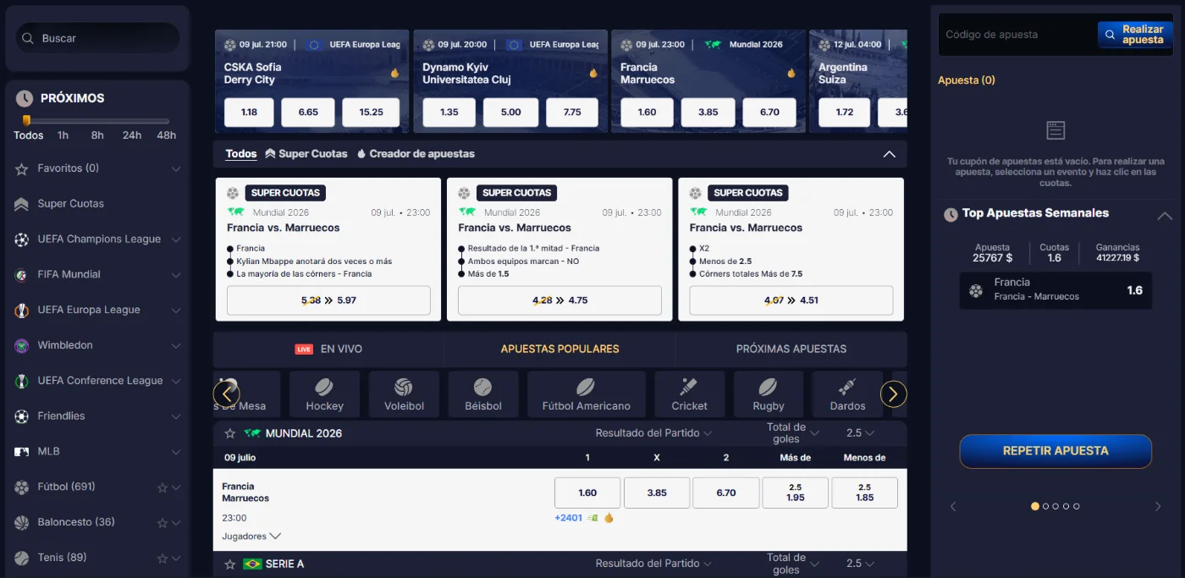Click the search magnifier icon in Buscar field
This screenshot has height=578, width=1185.
point(28,38)
